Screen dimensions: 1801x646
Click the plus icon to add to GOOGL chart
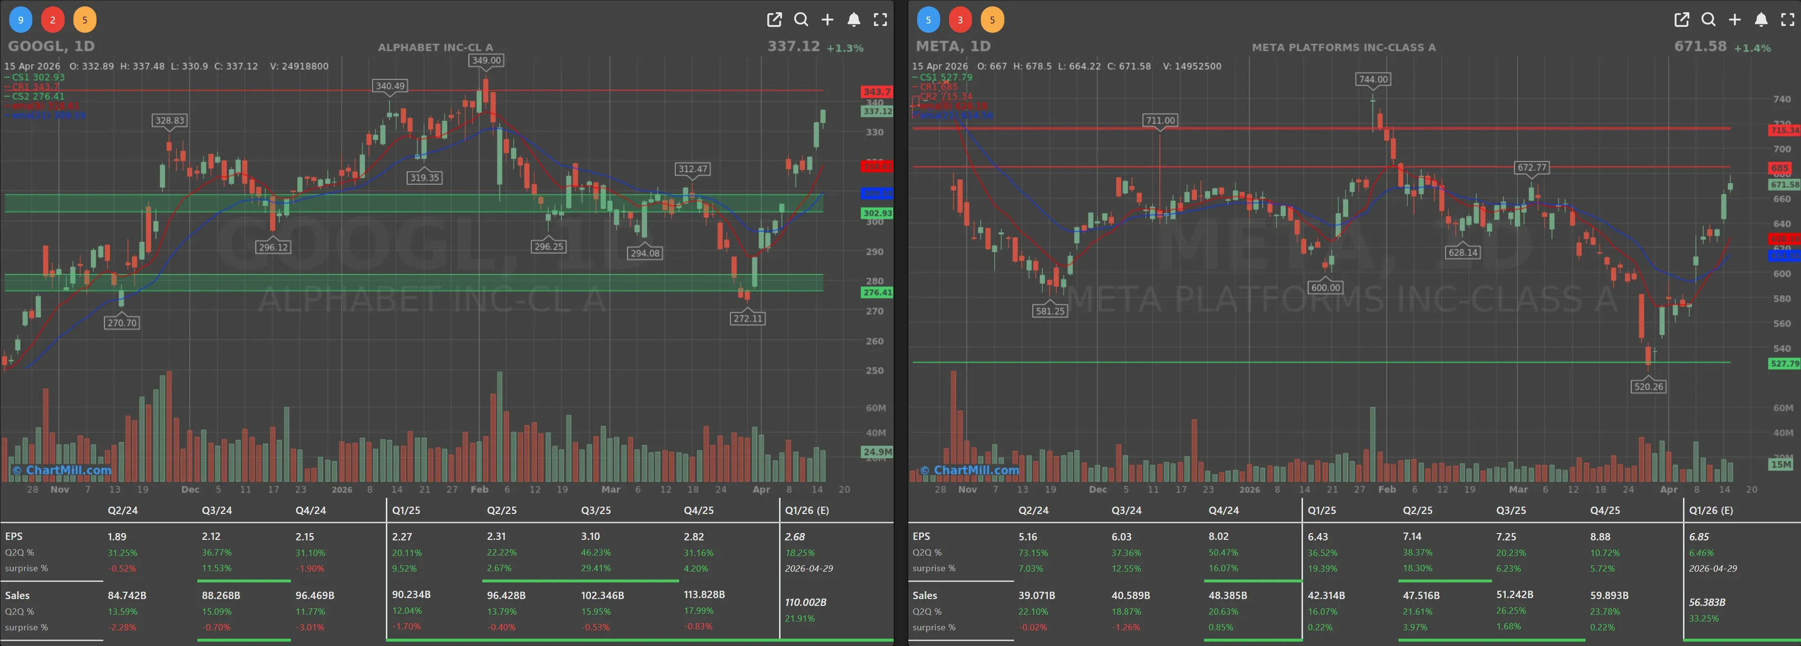pos(828,20)
